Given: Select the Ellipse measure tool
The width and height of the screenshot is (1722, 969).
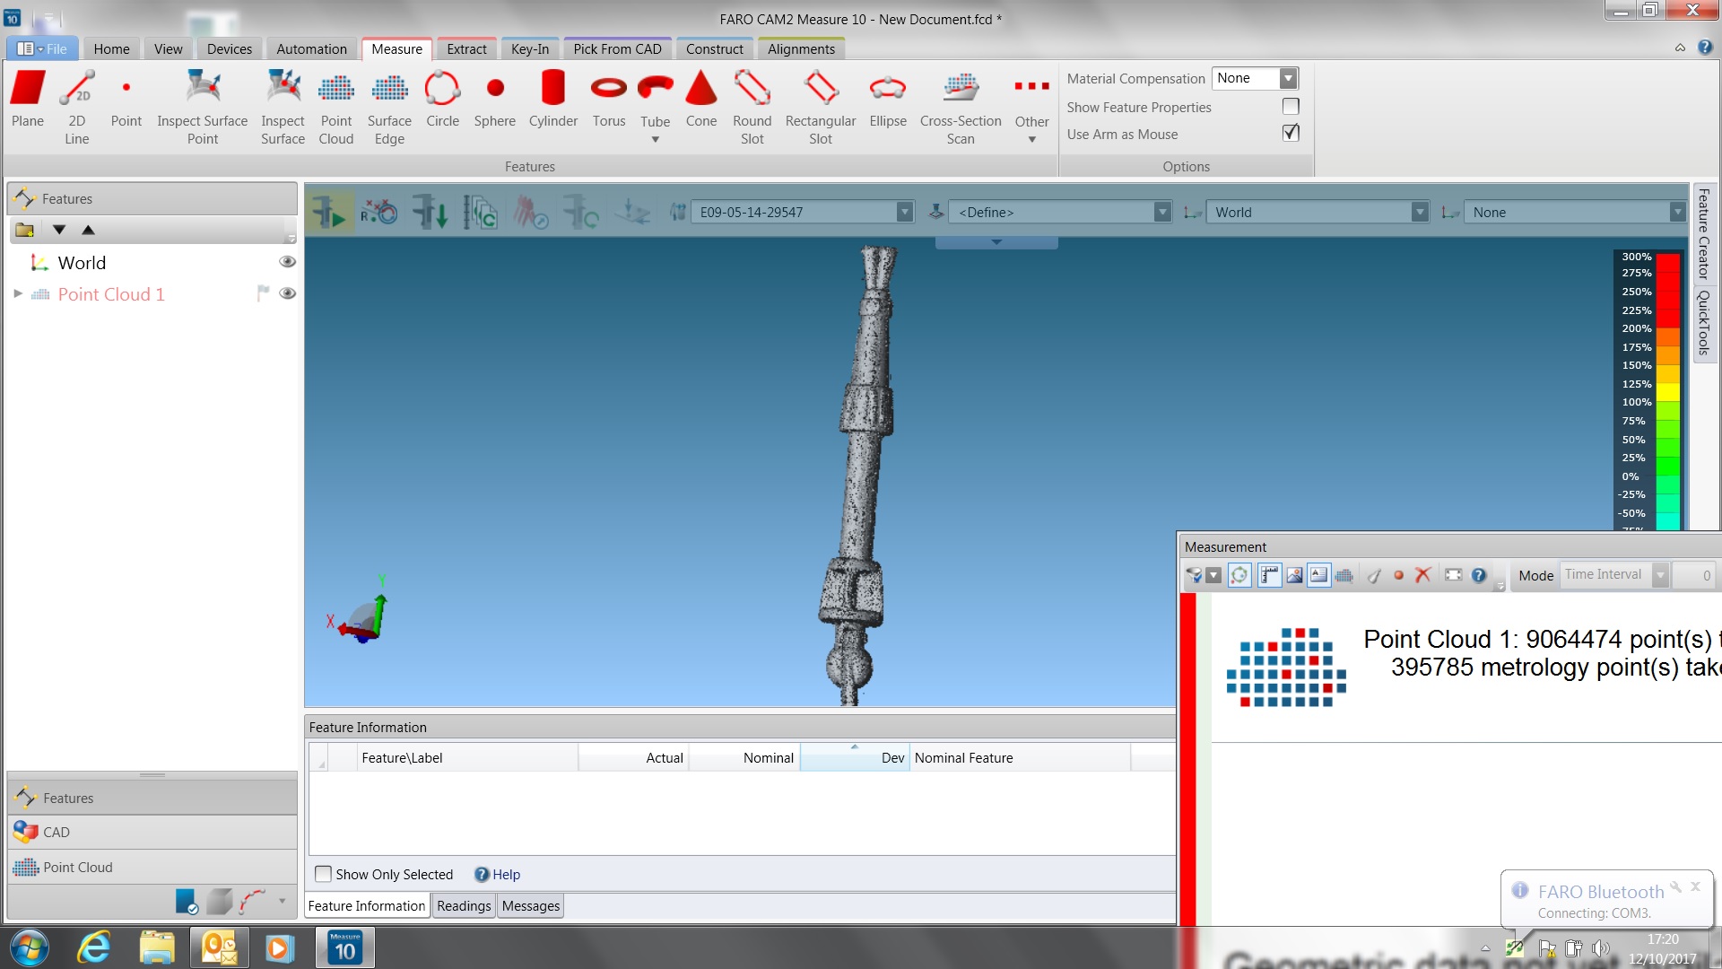Looking at the screenshot, I should [888, 99].
